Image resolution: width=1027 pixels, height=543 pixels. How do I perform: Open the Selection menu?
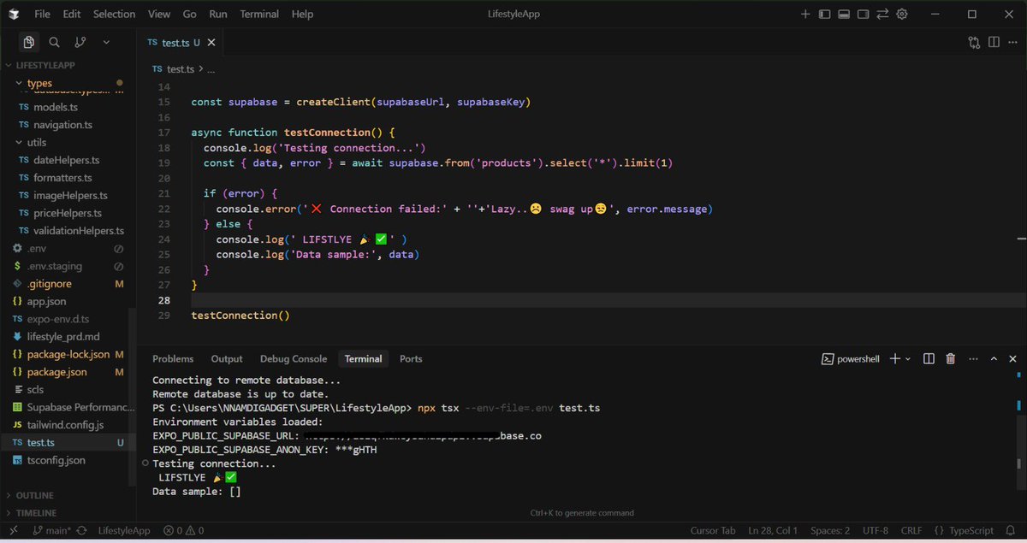point(114,14)
